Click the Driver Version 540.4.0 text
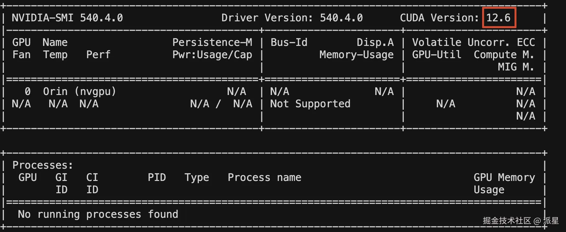 [x=292, y=18]
